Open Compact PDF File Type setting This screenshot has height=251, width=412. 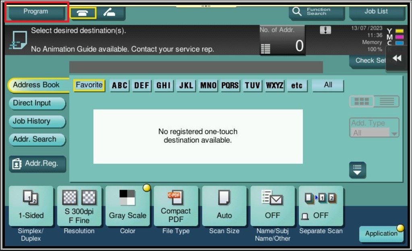click(176, 206)
